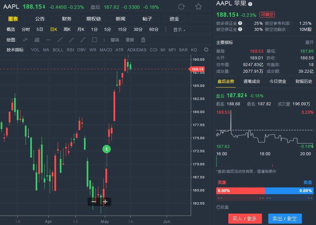The width and height of the screenshot is (316, 225).
Task: Open the 逐笔成交 tab
Action: [252, 81]
